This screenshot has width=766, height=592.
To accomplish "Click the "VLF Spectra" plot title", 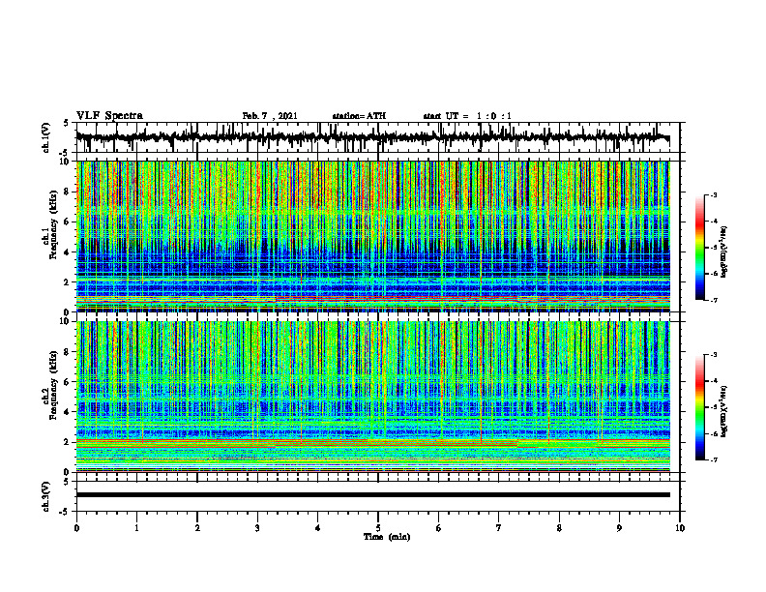I will point(109,116).
